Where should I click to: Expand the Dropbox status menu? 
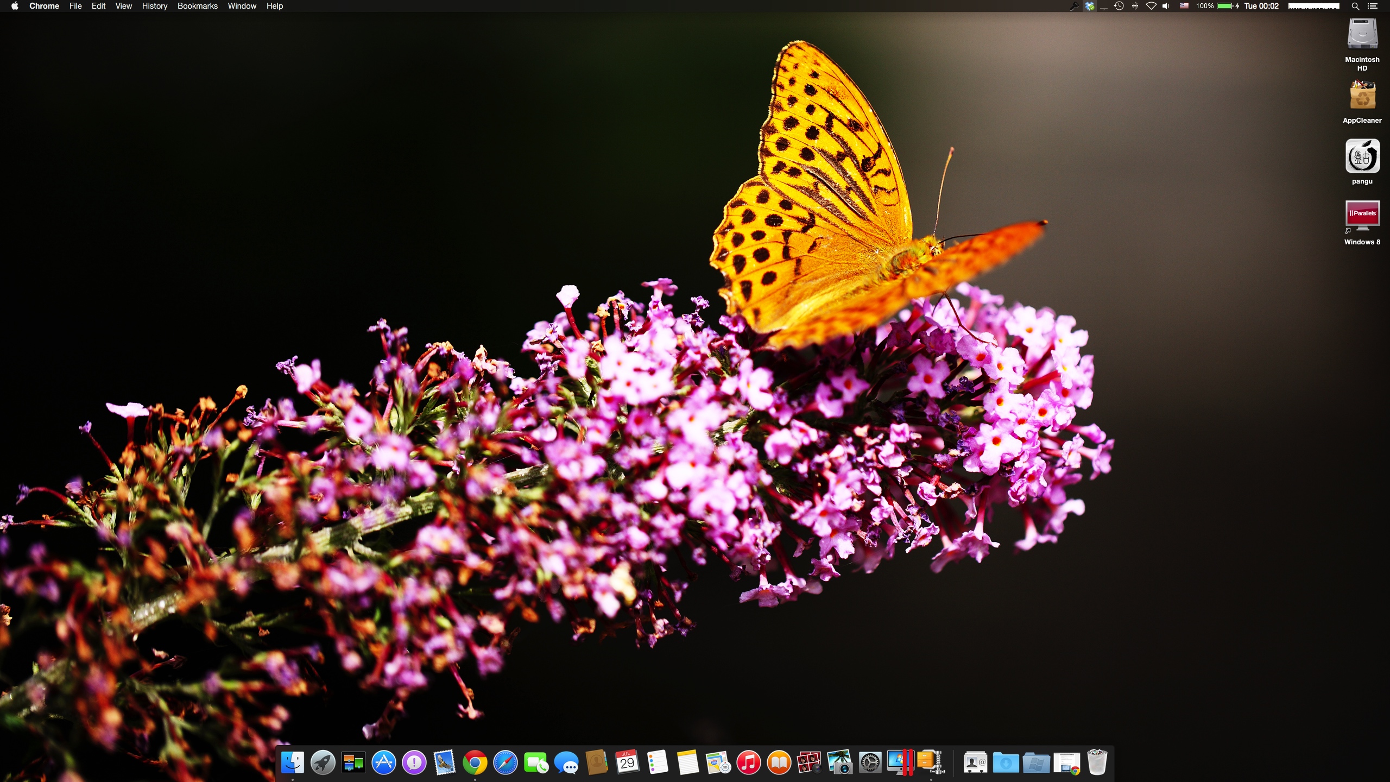click(x=1089, y=6)
